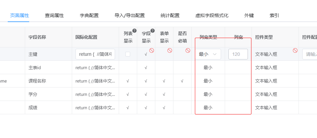317x138 pixels.
Task: Click forbidden icon in 主键 表单显示 cell
Action: coord(170,50)
